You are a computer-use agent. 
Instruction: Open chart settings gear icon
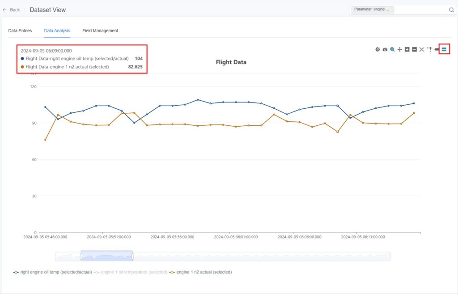[x=377, y=49]
